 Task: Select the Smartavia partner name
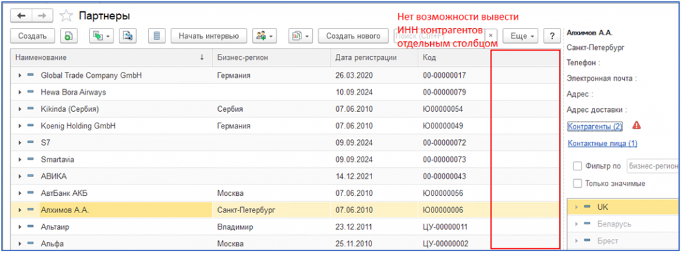click(x=57, y=160)
